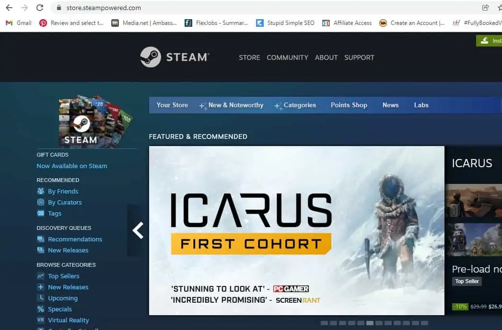Click the Top Sellers chart icon
The height and width of the screenshot is (330, 502).
(41, 276)
